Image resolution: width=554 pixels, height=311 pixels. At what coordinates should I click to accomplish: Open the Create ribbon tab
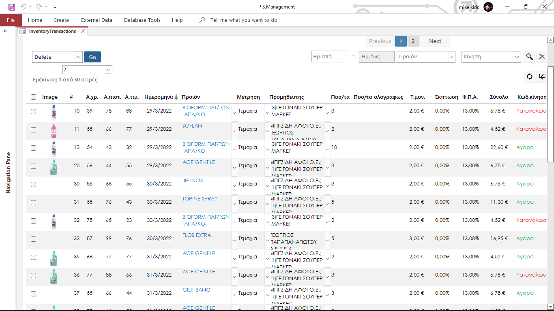pos(61,20)
